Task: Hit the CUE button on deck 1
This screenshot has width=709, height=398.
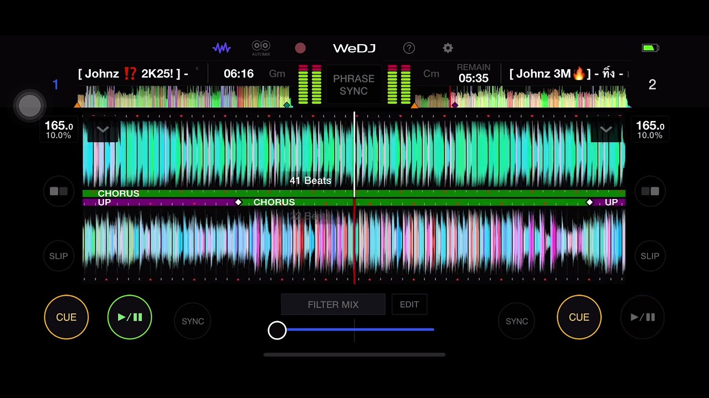Action: point(66,317)
